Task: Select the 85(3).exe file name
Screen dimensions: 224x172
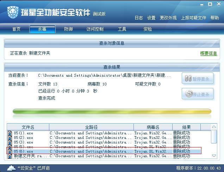Action: [x=24, y=142]
